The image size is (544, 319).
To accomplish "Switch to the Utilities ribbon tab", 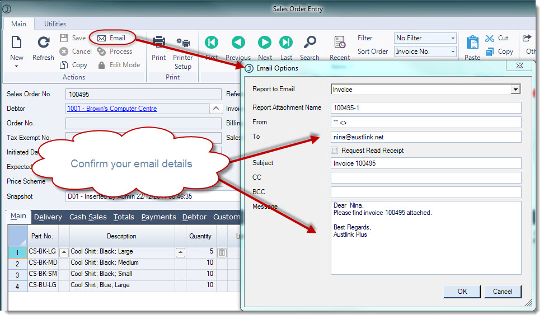I will point(55,24).
